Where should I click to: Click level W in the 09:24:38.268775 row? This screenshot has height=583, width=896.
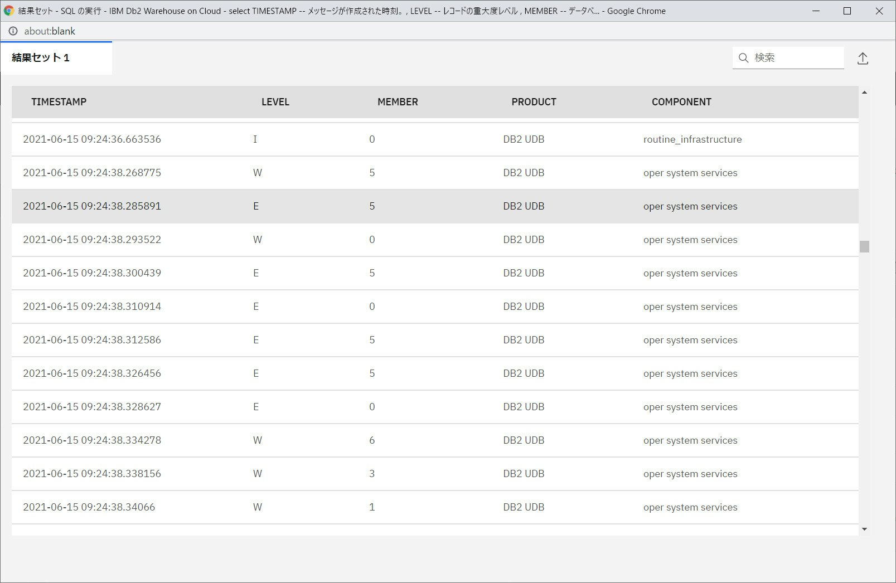258,173
